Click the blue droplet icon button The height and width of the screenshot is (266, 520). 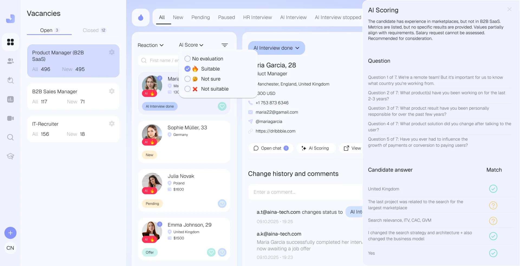141,18
